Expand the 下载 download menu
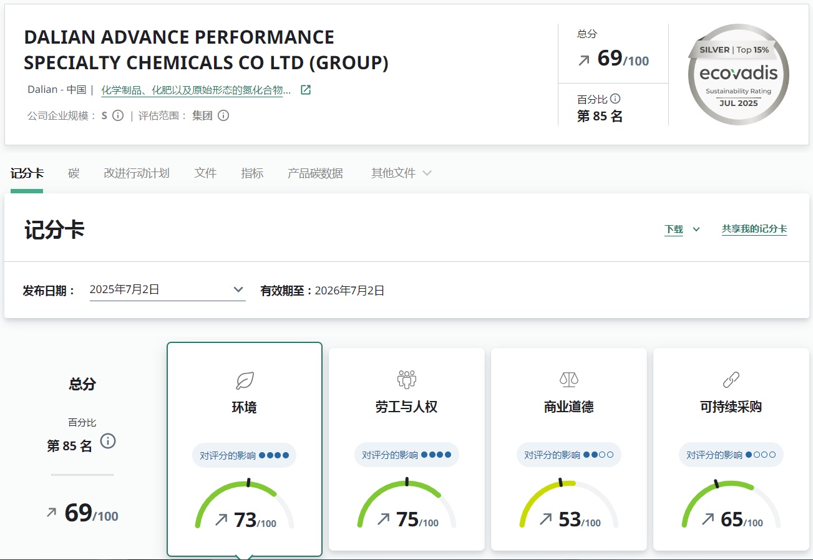This screenshot has height=560, width=813. 682,229
